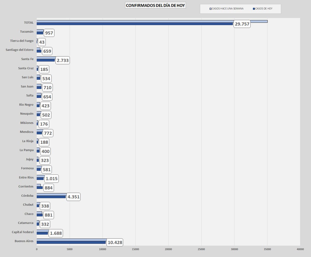The width and height of the screenshot is (311, 257).
Task: Select the Jujuy axis label
Action: point(30,159)
